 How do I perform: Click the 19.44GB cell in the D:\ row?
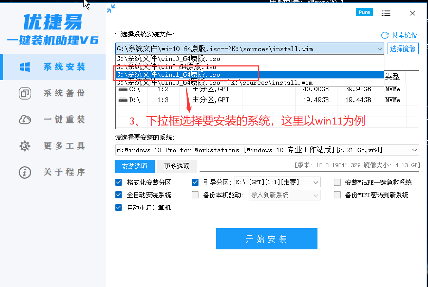point(358,100)
